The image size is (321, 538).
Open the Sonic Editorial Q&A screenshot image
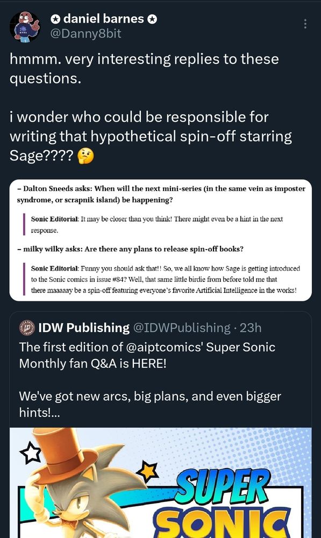160,240
